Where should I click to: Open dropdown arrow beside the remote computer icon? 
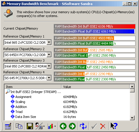pos(44,126)
